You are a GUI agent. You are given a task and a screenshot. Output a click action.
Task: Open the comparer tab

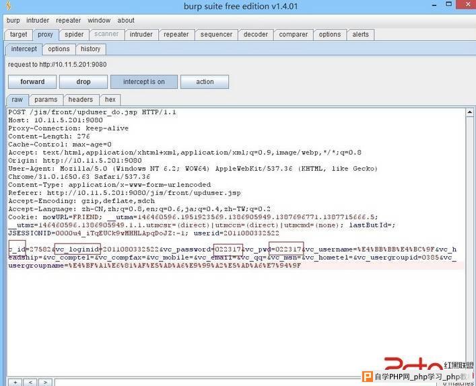click(294, 34)
